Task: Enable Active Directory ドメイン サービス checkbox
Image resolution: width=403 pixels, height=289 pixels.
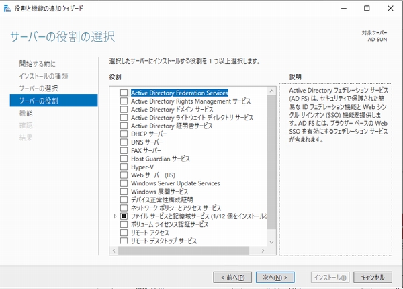Action: tap(124, 110)
